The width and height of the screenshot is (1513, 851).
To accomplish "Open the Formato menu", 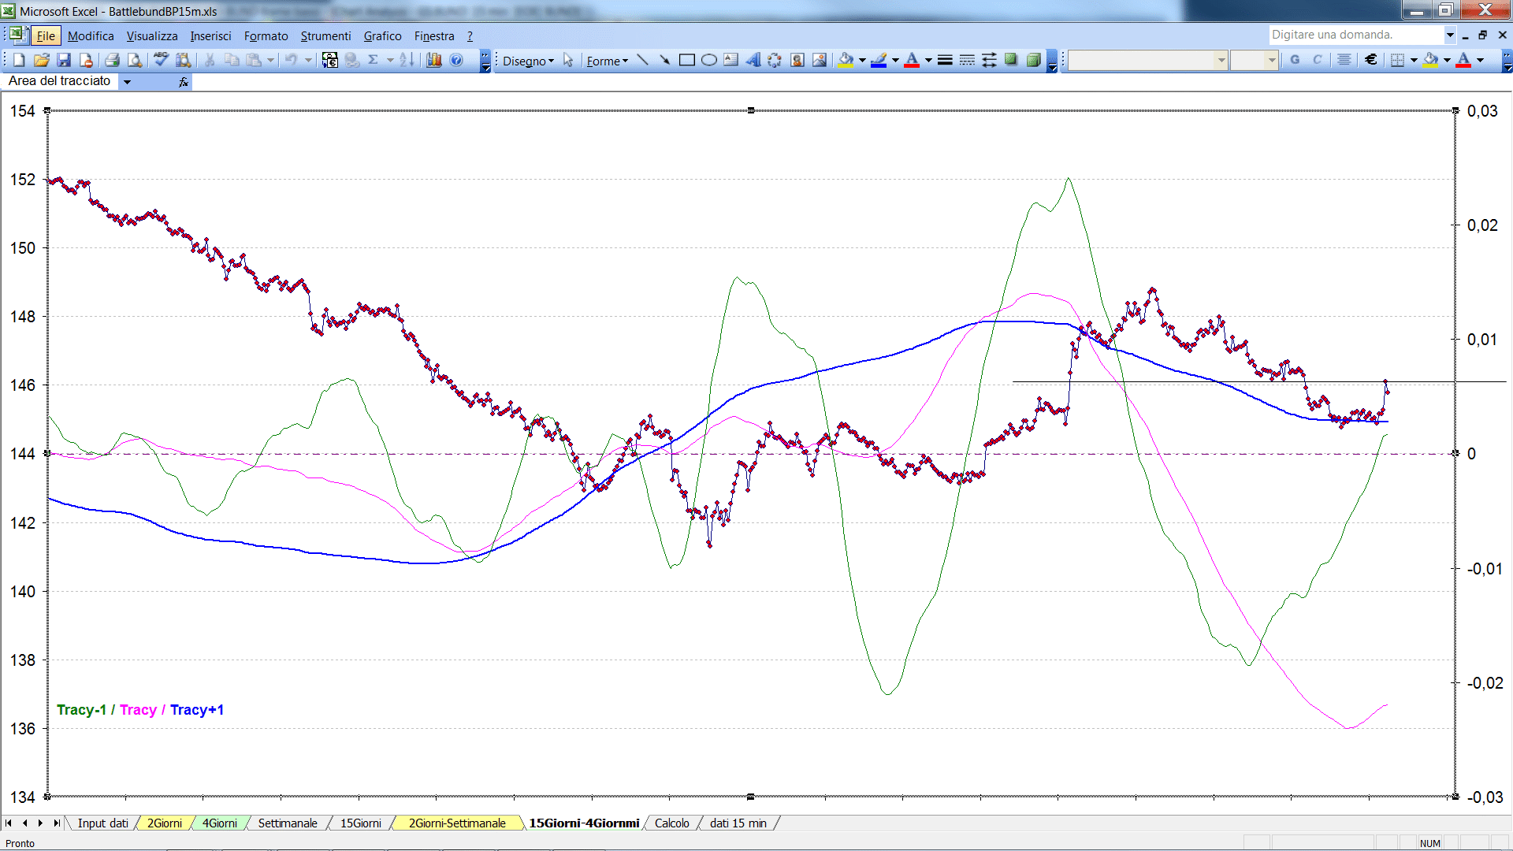I will 266,36.
